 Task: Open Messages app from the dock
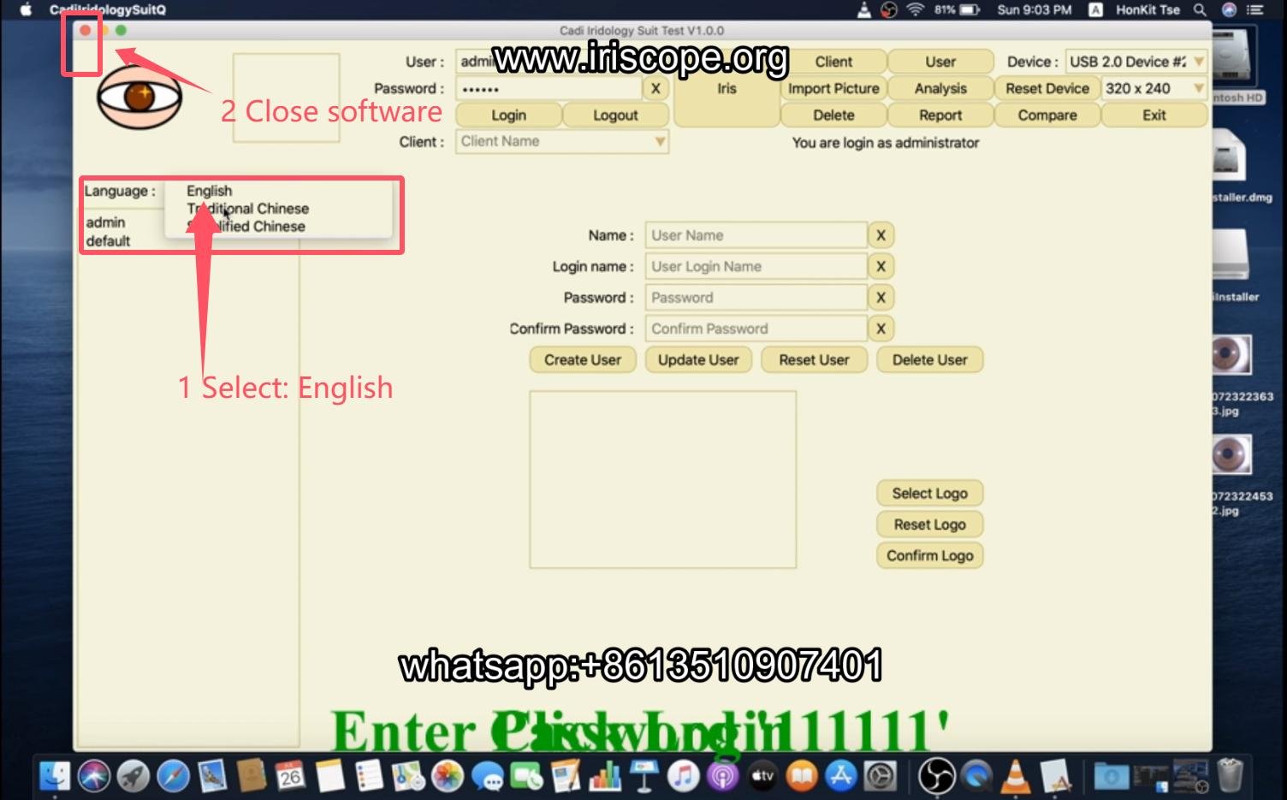click(x=487, y=777)
